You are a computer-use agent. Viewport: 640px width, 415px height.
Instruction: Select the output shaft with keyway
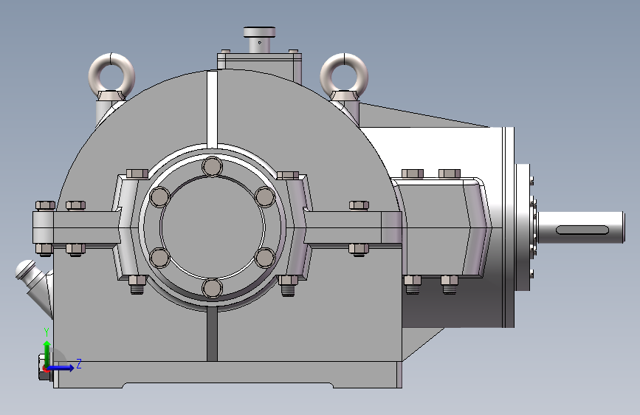581,227
